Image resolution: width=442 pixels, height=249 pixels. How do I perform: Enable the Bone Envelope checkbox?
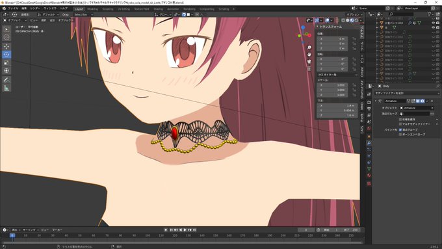400,135
